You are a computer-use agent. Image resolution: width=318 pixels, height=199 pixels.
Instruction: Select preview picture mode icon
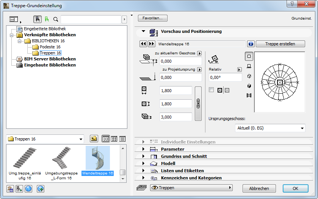click(x=249, y=95)
